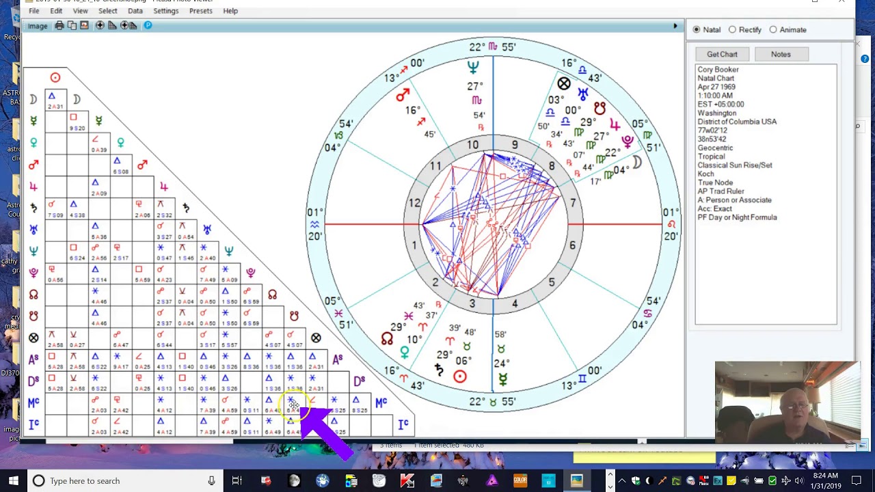
Task: Click the Sun glyph heading the aspect grid
Action: (x=55, y=77)
